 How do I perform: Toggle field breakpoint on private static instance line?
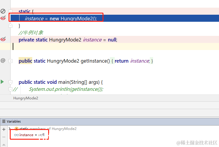point(3,39)
